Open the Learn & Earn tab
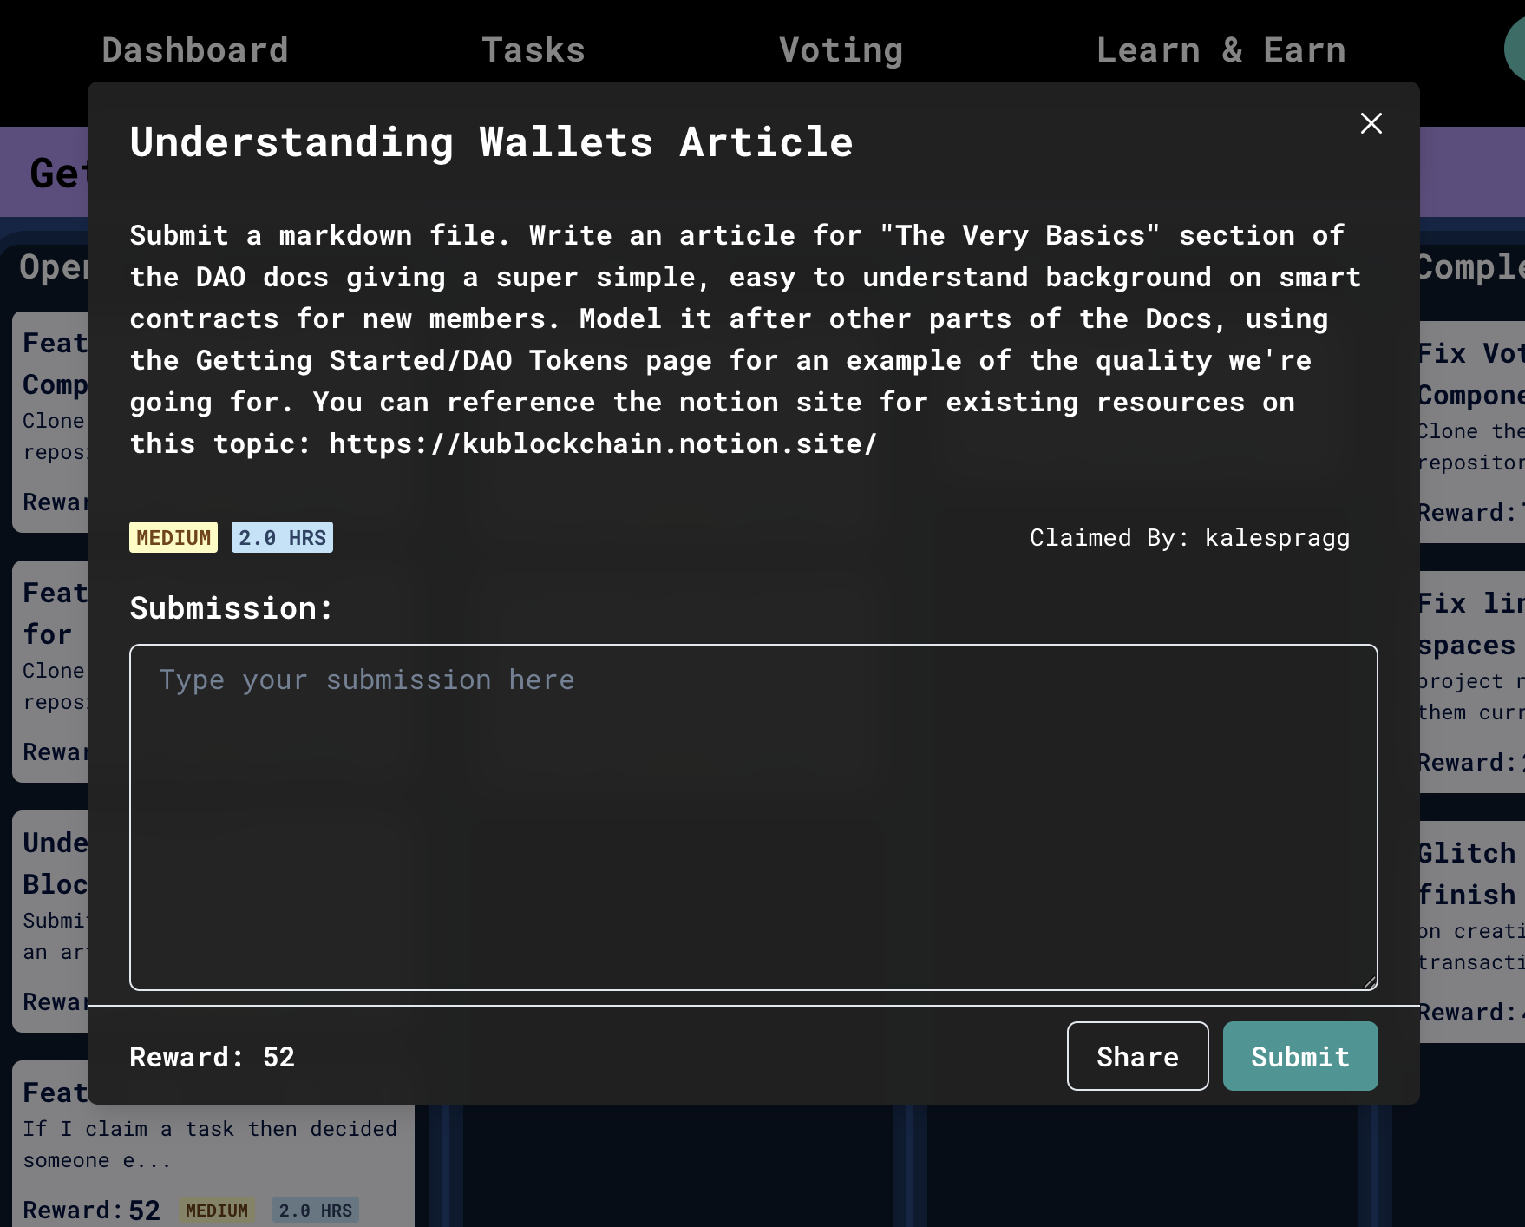The image size is (1525, 1227). click(x=1221, y=50)
